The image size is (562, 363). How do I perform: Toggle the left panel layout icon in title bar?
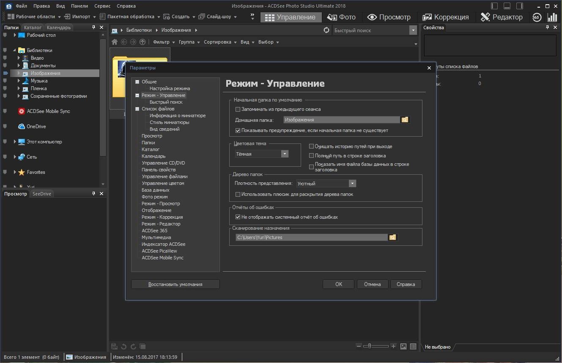pos(494,6)
